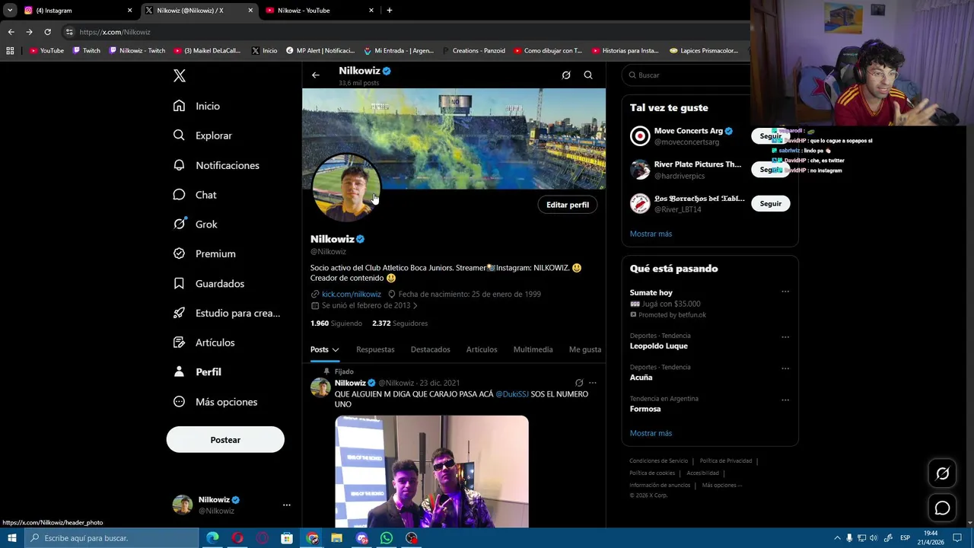Screen dimensions: 974x548
Task: Switch to the Respuestas tab
Action: [x=375, y=349]
